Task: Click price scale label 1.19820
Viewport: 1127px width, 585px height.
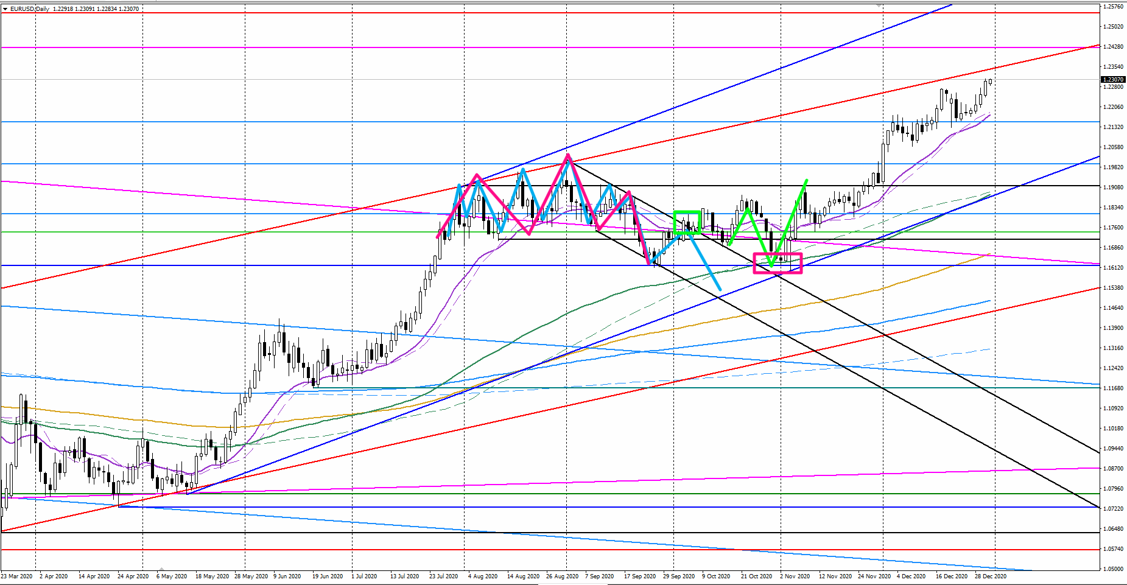Action: [x=1113, y=167]
